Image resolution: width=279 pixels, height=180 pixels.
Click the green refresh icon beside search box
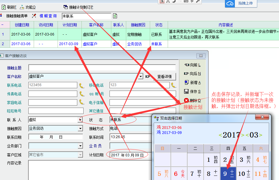click(x=115, y=16)
